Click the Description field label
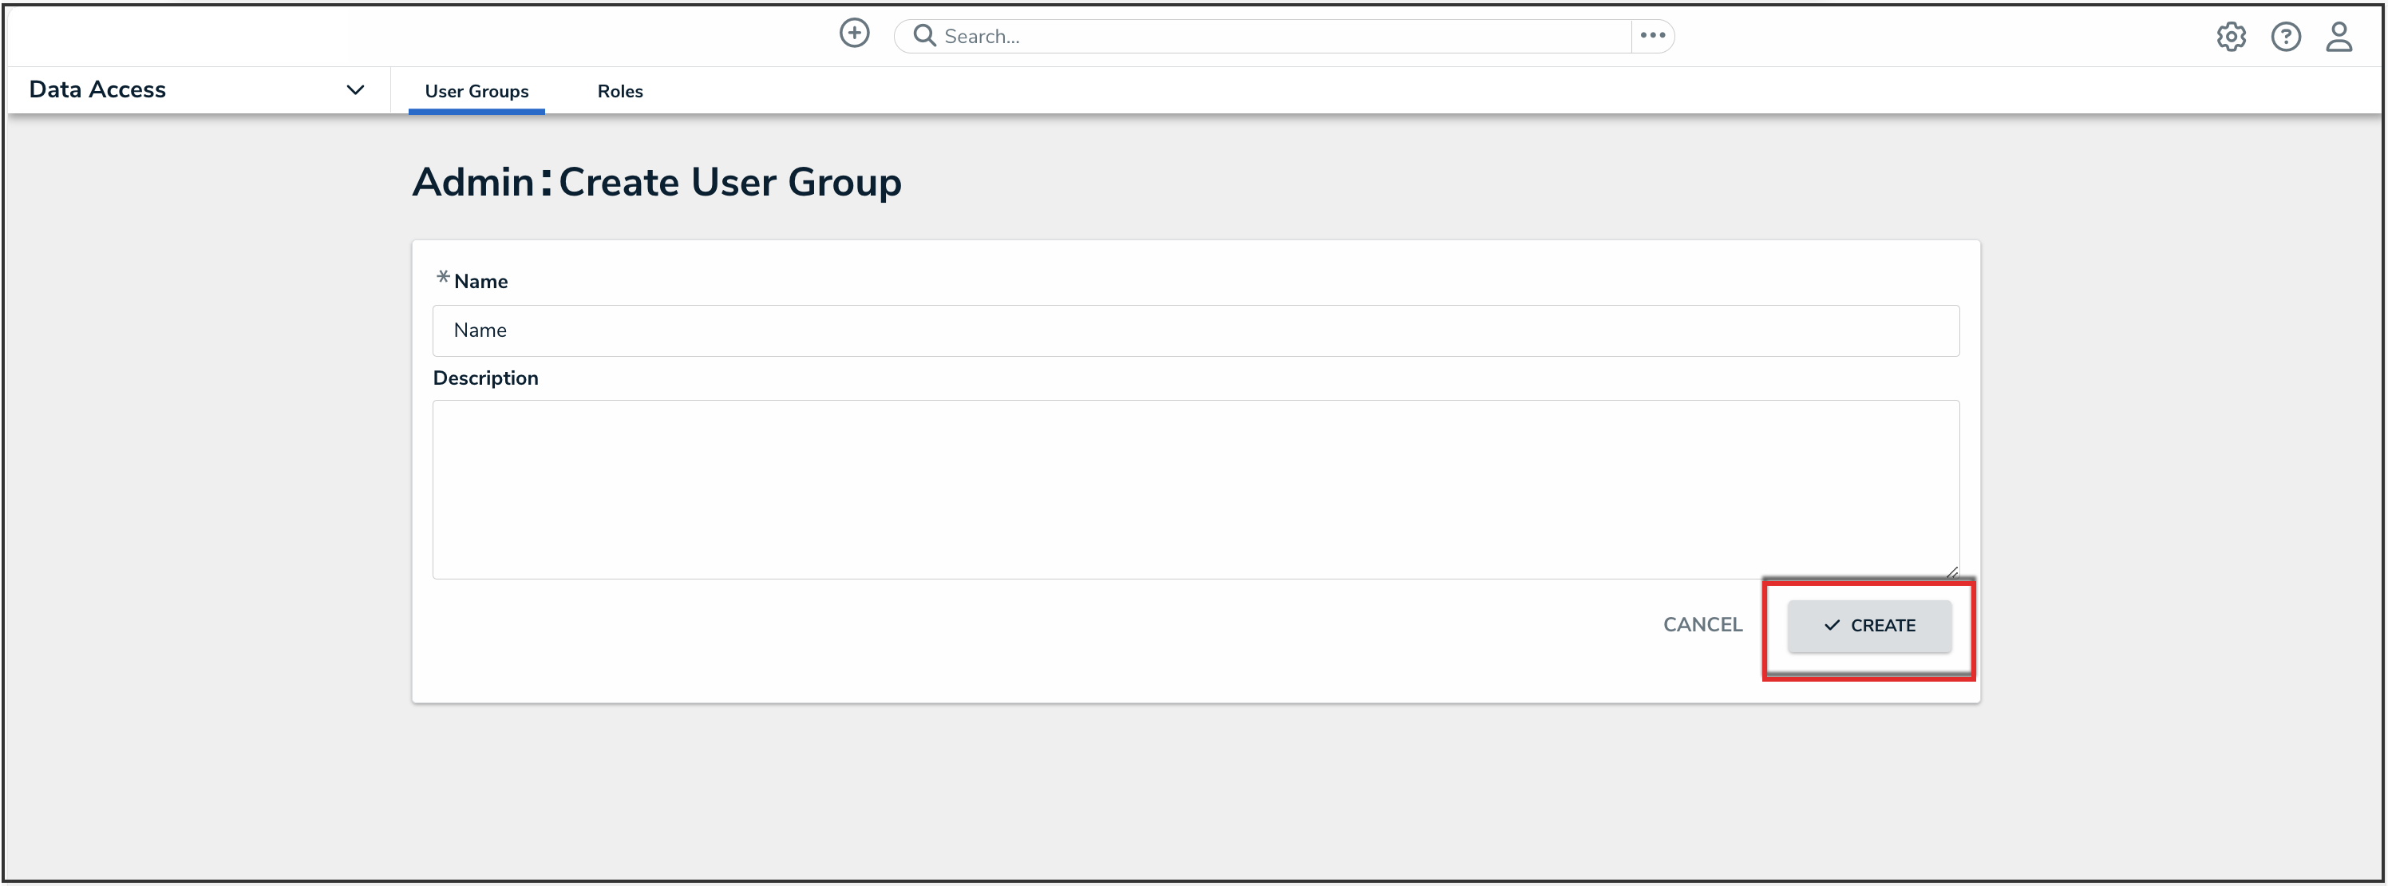Image resolution: width=2388 pixels, height=886 pixels. tap(484, 378)
